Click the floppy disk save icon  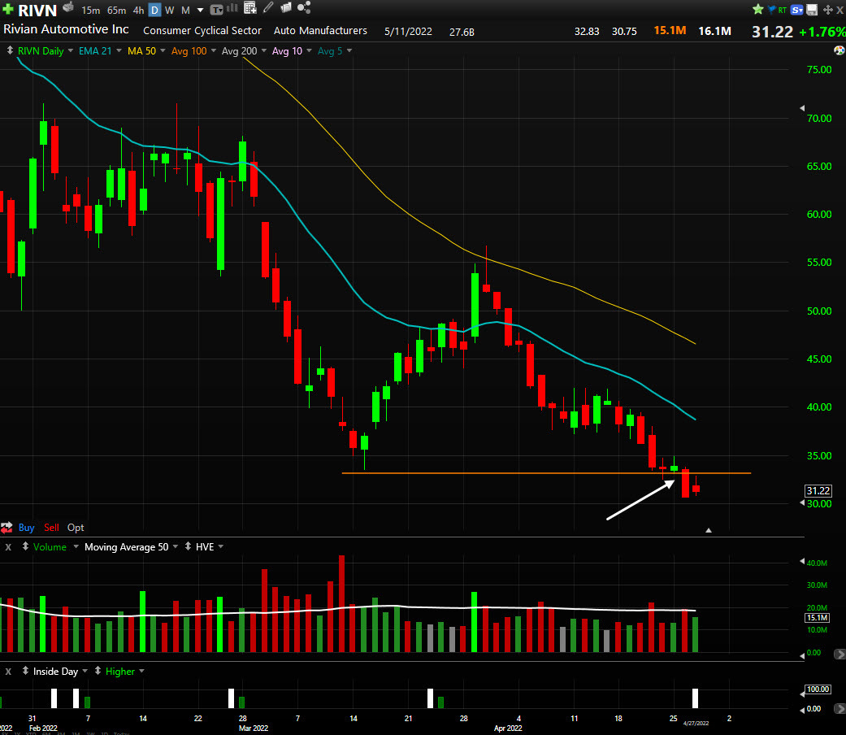coord(812,10)
